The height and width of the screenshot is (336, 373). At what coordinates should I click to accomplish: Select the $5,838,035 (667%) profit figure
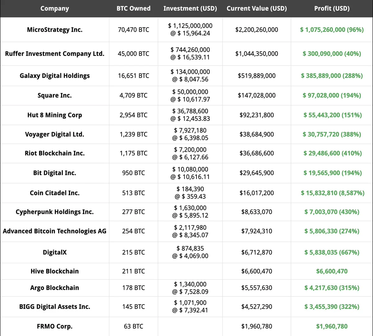[x=332, y=252]
